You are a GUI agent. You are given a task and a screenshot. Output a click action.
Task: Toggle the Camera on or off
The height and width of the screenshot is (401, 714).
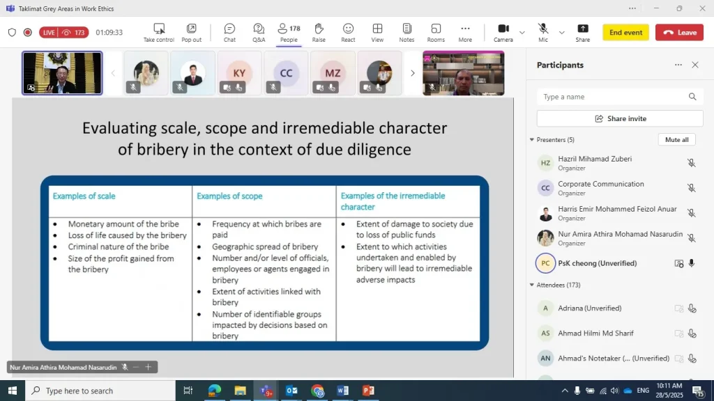pos(503,32)
